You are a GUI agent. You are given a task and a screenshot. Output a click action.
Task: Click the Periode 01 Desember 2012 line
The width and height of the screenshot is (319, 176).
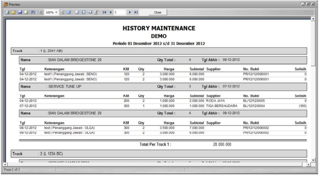pos(159,43)
